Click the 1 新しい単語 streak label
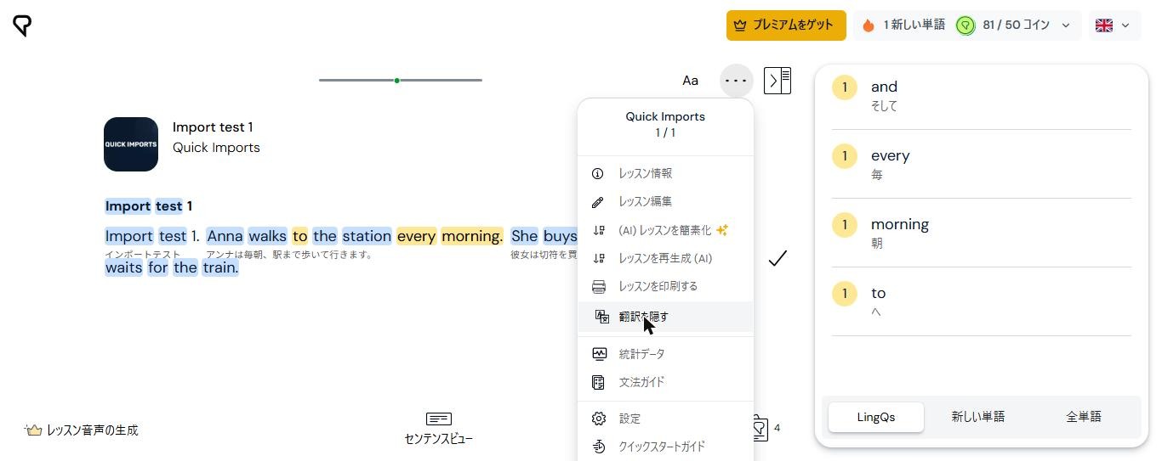The image size is (1162, 461). click(914, 25)
